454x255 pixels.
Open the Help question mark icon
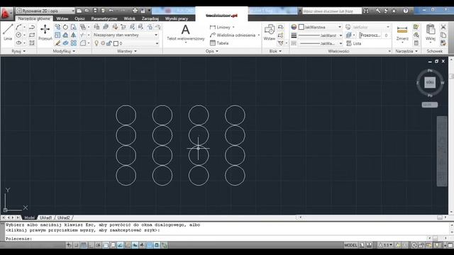click(x=406, y=11)
